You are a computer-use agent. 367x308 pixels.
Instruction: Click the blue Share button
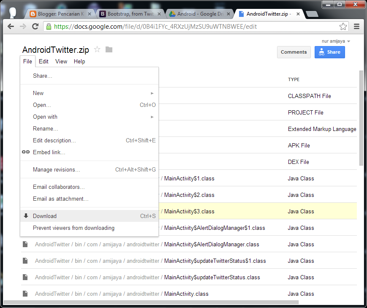coord(329,52)
